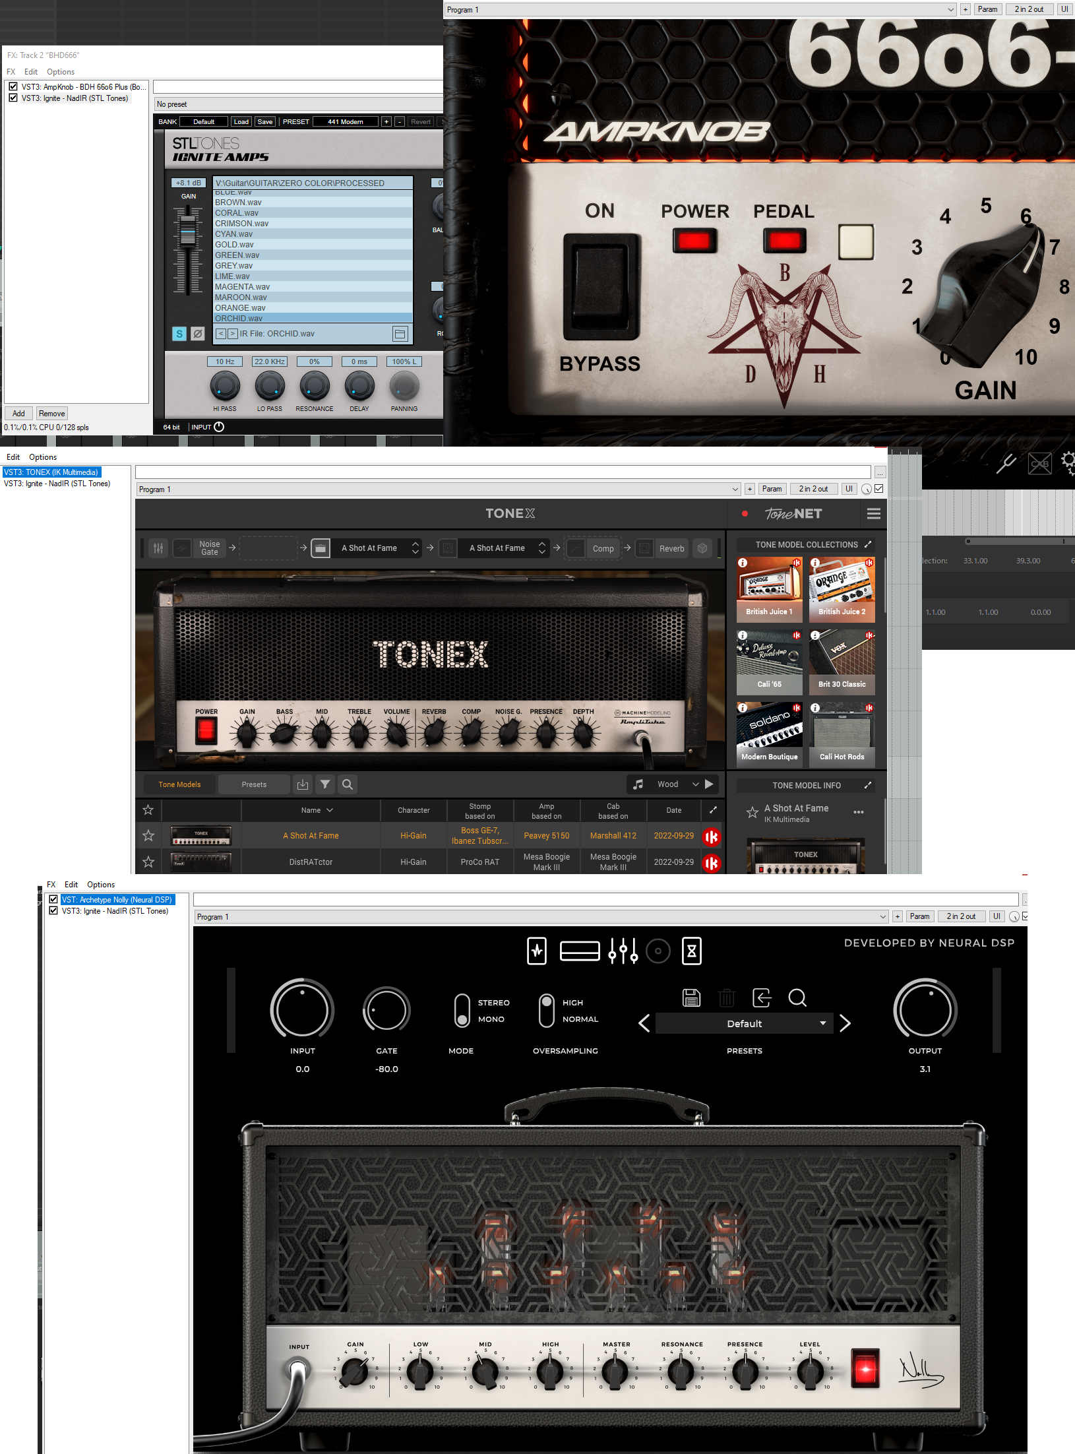This screenshot has height=1454, width=1075.
Task: Open the pedals section icon in Archetype Nolly
Action: point(537,951)
